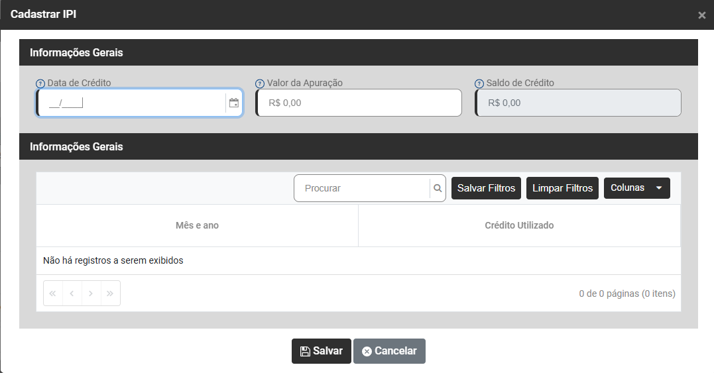
Task: Click the Saldo de Crédito field
Action: [578, 103]
